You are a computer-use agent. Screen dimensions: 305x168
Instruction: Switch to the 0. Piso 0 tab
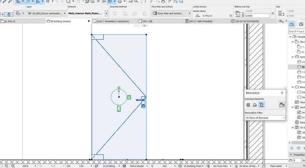click(23, 21)
